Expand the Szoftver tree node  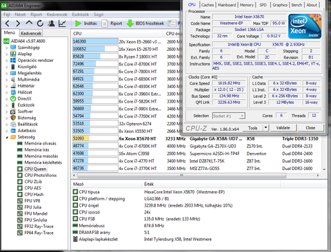click(7, 112)
